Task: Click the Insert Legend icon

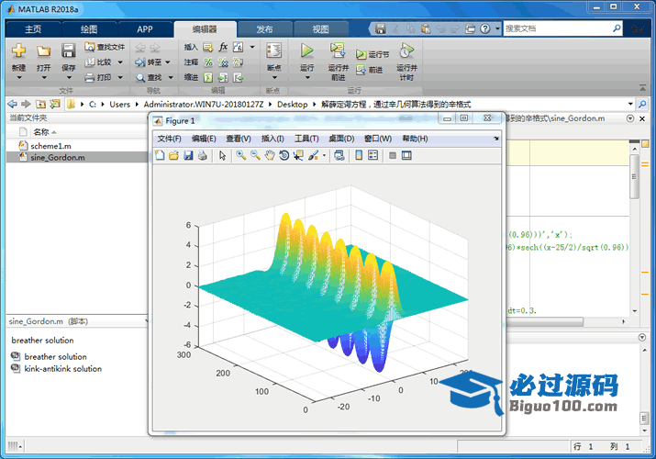Action: point(372,155)
